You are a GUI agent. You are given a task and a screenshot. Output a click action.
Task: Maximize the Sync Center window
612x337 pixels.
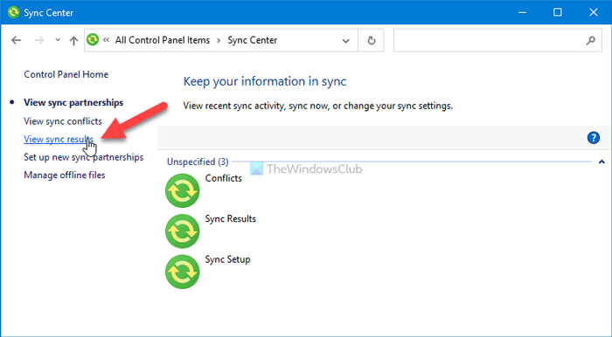pyautogui.click(x=558, y=12)
